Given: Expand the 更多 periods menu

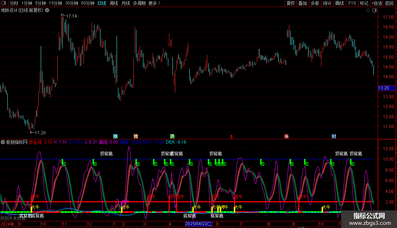Looking at the screenshot, I should click(154, 4).
